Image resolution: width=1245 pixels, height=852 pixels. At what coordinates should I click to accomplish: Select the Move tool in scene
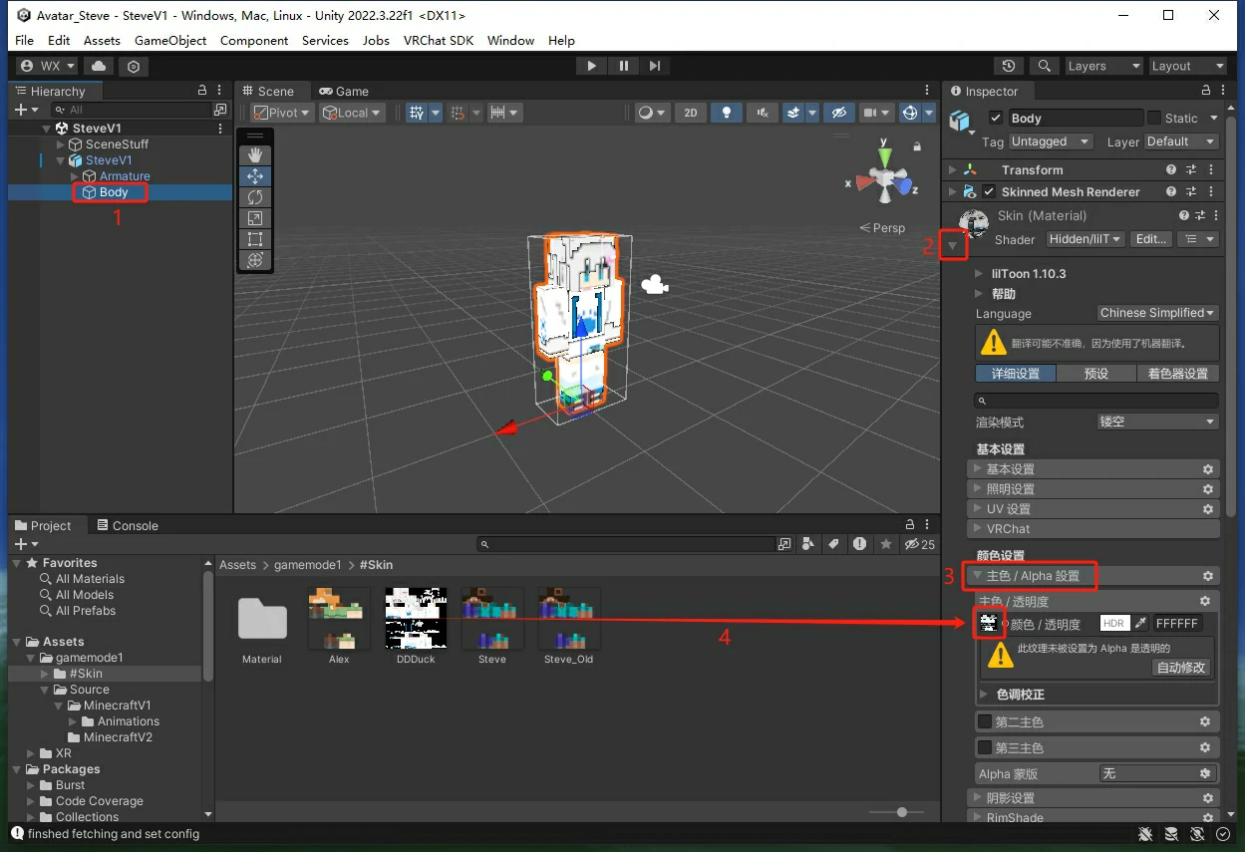click(x=255, y=175)
